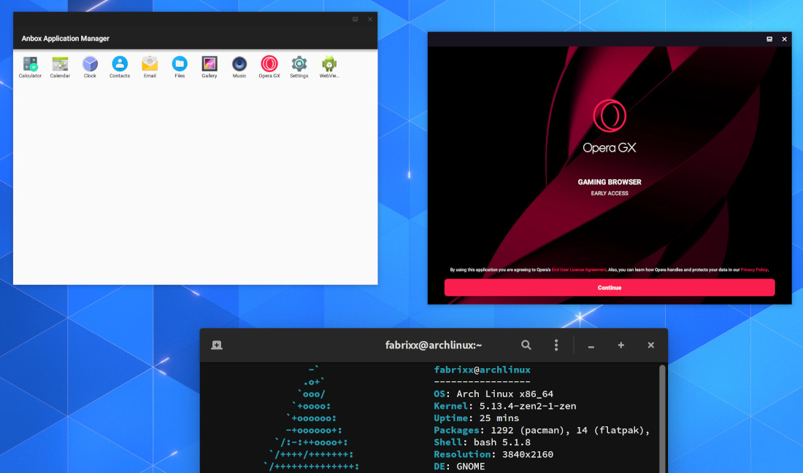Screen dimensions: 803x473
Task: Open the Privacy Policy link
Action: coord(754,270)
